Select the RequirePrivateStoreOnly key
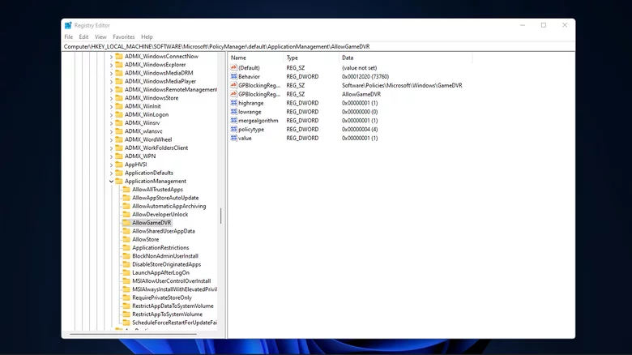632x355 pixels. click(162, 297)
